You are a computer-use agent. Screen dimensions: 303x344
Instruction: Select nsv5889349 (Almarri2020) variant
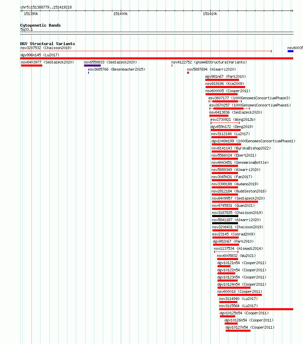236,170
